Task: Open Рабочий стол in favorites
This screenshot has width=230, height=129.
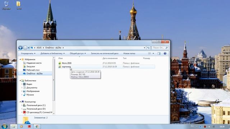Action: coord(33,70)
